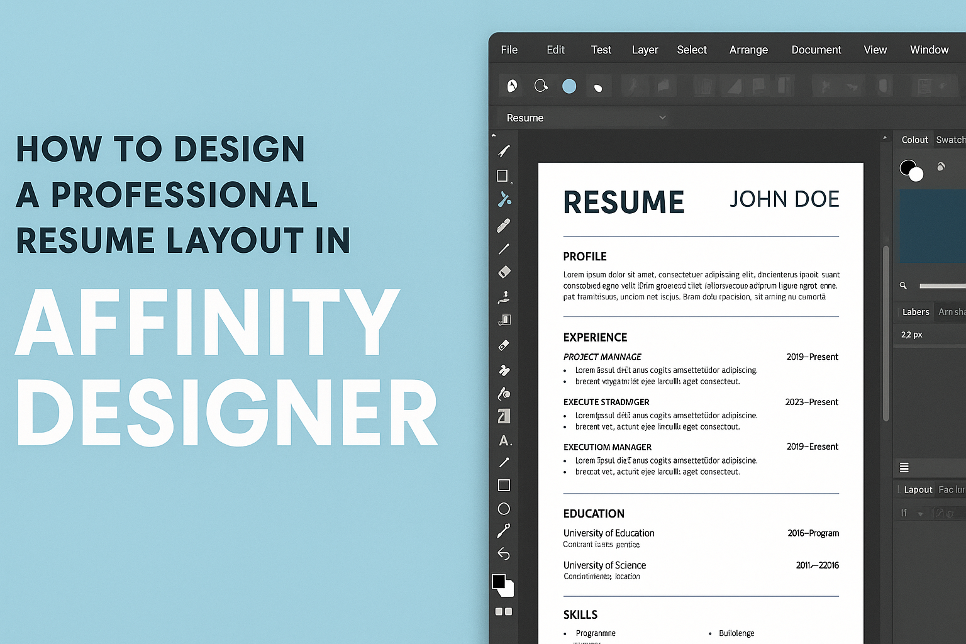Viewport: 966px width, 644px height.
Task: Select the eyedropper tool above the undo arrow
Action: tap(504, 531)
